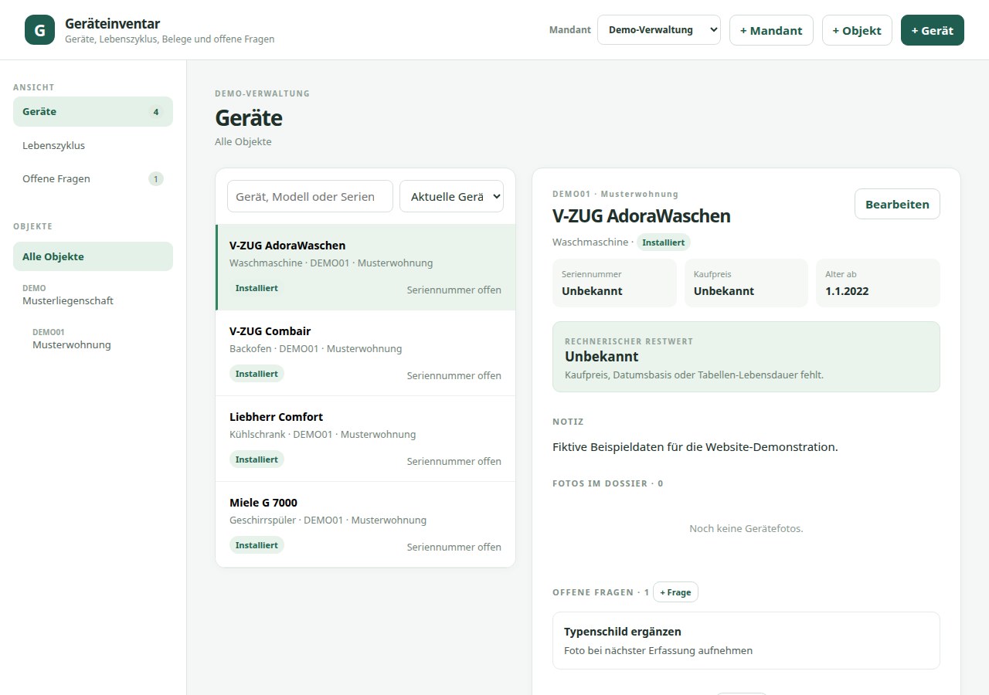Click the + Objekt button
Screen dimensions: 989x695
[857, 30]
